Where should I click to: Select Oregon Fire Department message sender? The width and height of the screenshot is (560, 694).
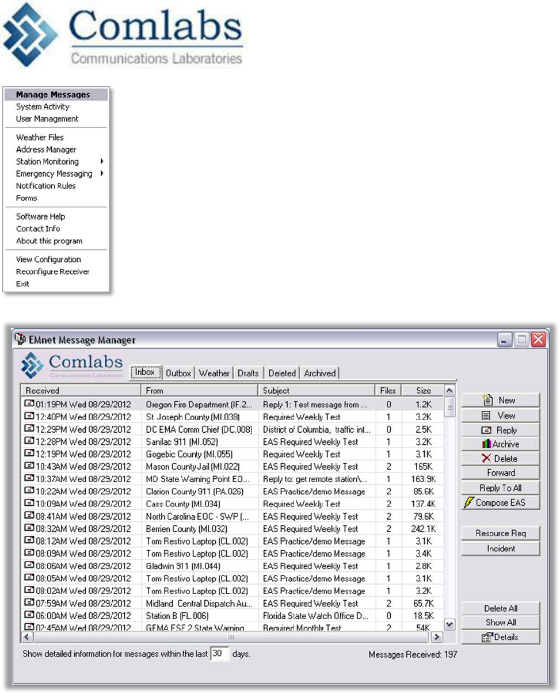click(198, 405)
